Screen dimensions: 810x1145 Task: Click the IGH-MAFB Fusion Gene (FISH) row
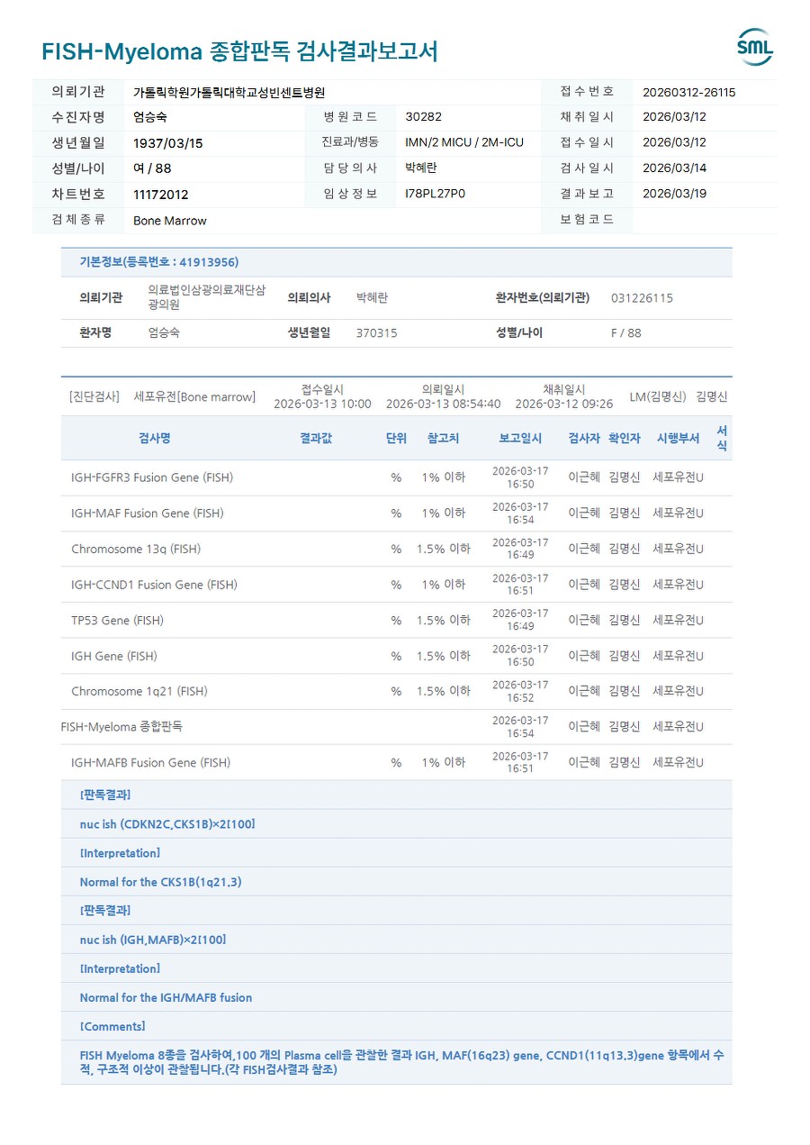(150, 763)
